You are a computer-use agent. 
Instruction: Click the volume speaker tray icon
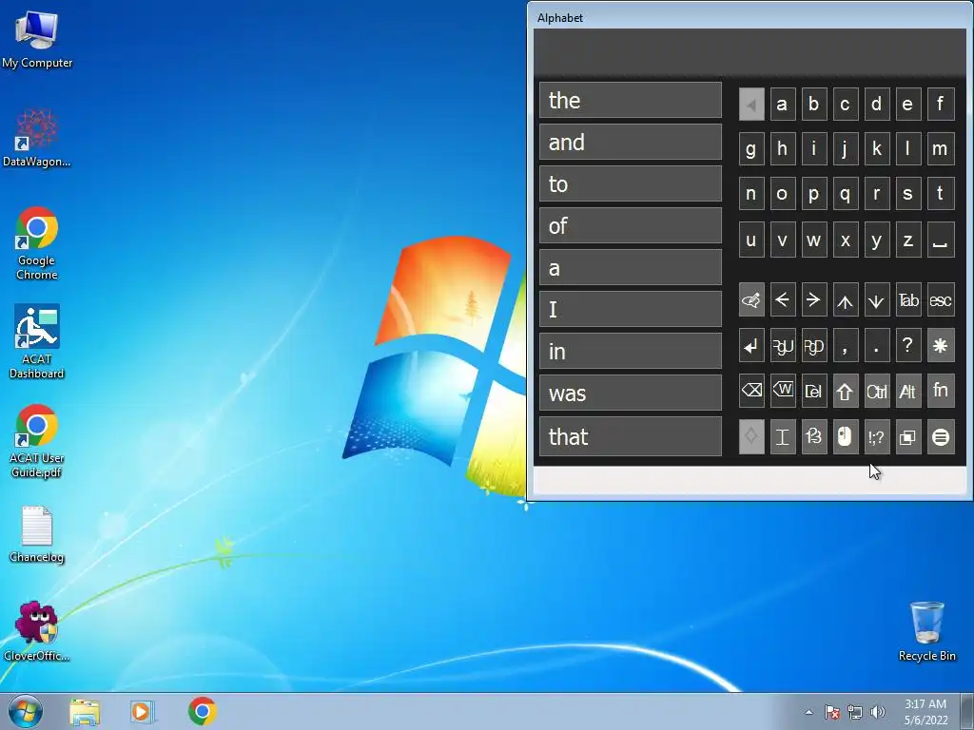(878, 712)
